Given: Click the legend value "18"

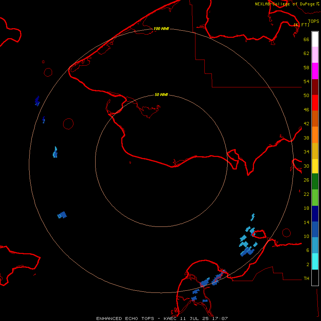Looking at the screenshot, I should [x=306, y=208].
